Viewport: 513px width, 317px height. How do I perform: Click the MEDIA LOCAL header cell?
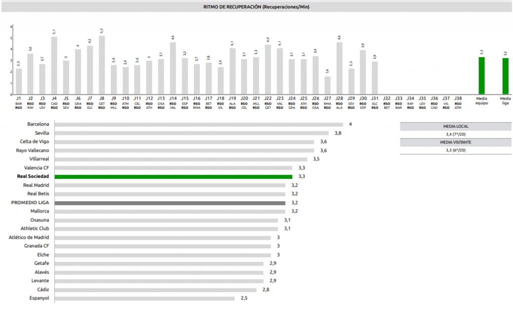coord(456,127)
